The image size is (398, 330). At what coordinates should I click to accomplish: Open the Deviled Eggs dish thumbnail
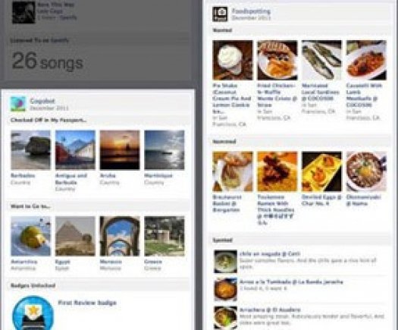(x=321, y=171)
